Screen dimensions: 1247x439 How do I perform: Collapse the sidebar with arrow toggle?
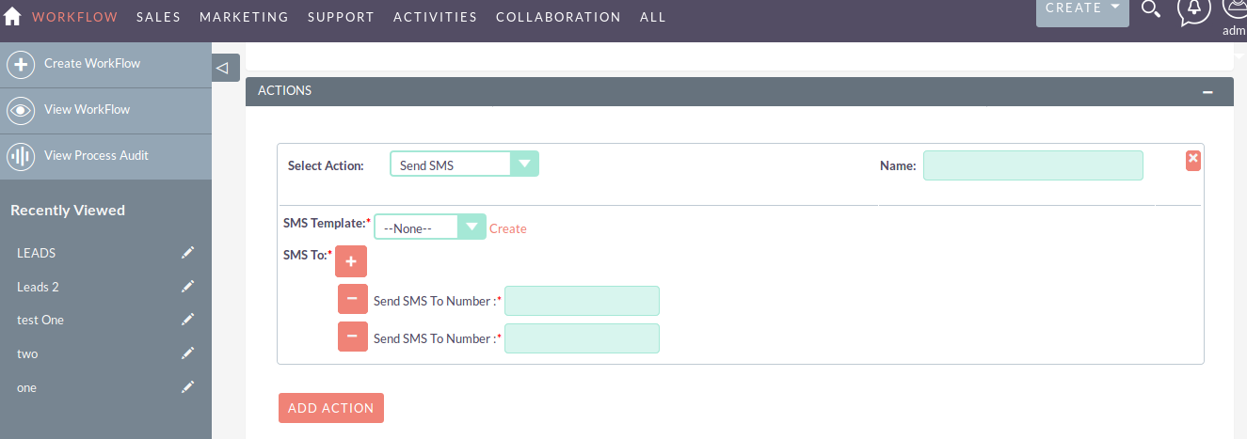(x=222, y=68)
